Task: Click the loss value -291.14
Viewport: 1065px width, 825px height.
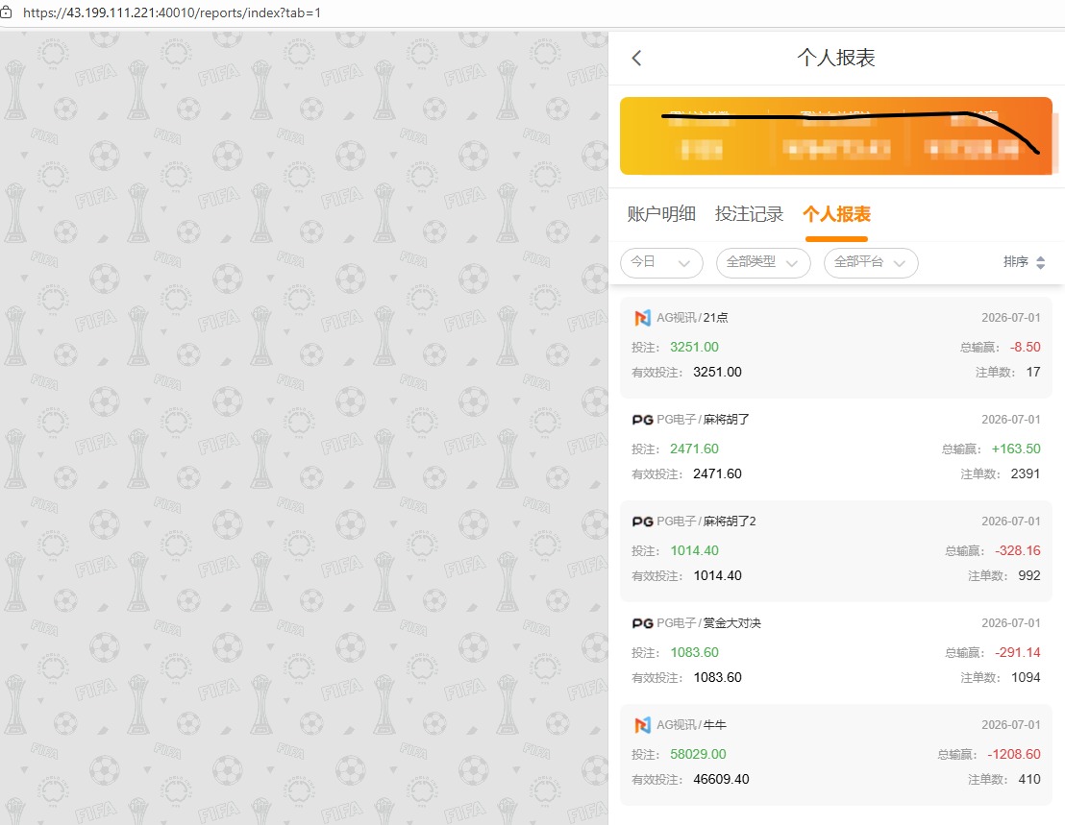Action: click(1018, 653)
